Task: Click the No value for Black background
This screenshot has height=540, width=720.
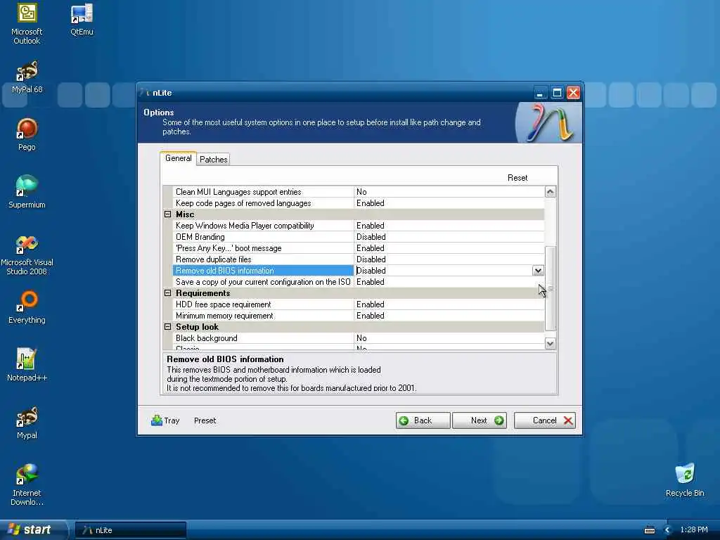Action: (x=361, y=338)
